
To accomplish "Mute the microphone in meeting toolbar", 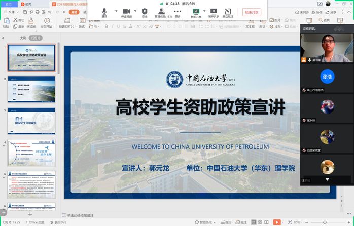I will click(x=104, y=12).
